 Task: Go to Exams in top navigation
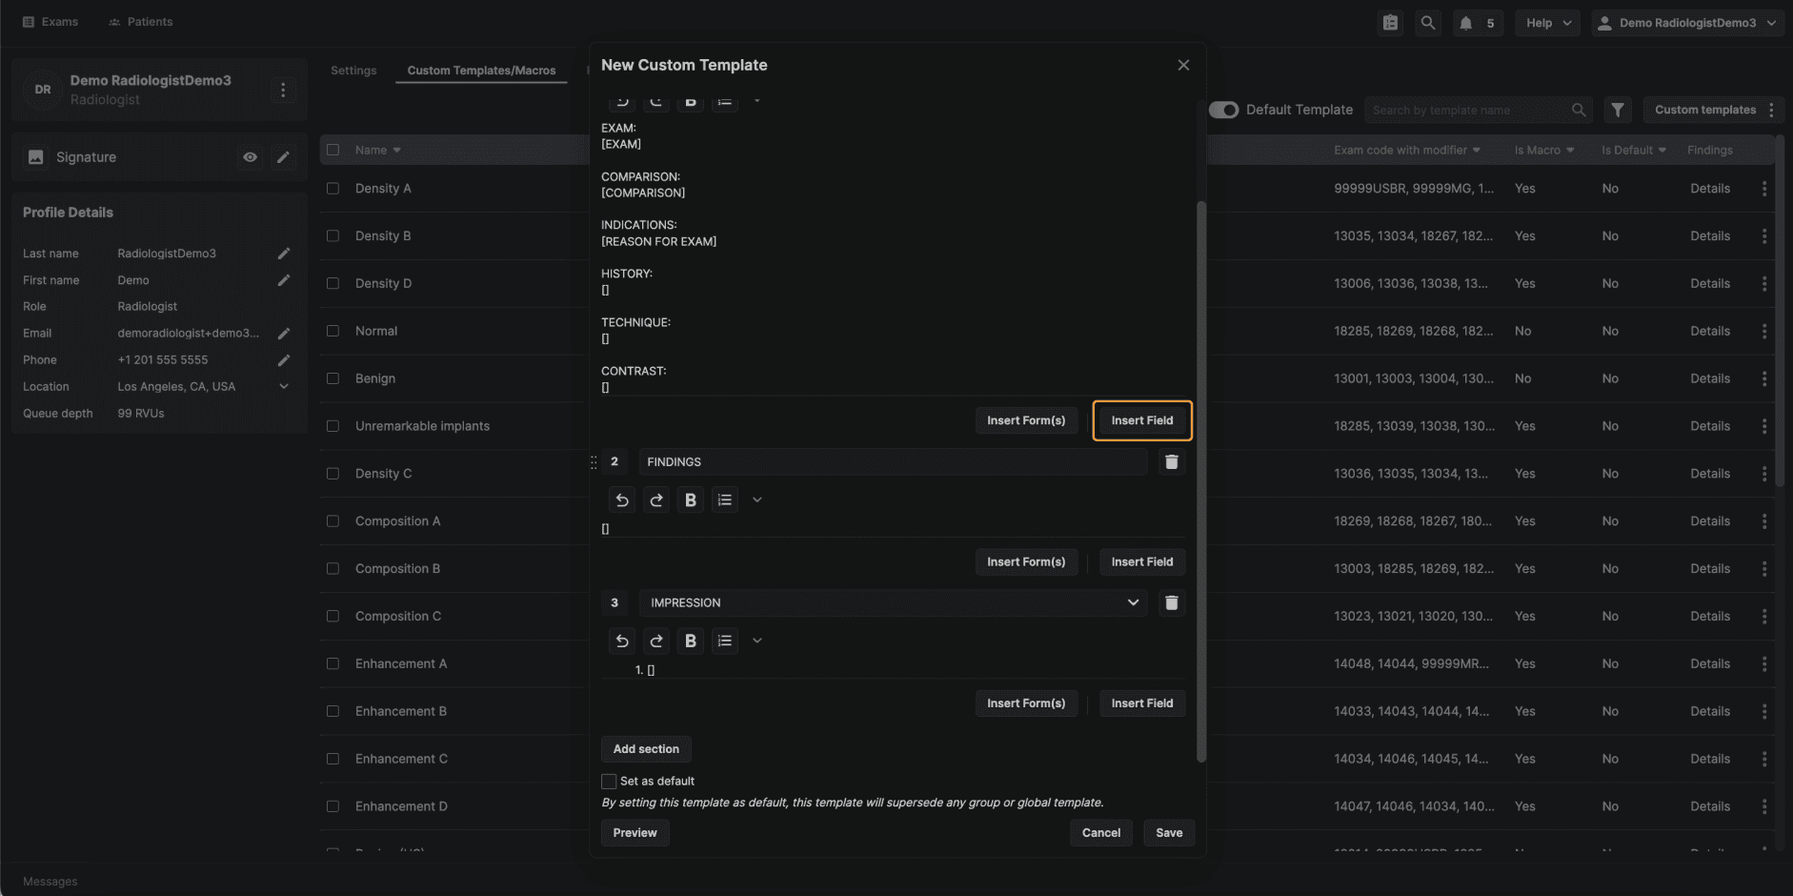click(x=50, y=21)
